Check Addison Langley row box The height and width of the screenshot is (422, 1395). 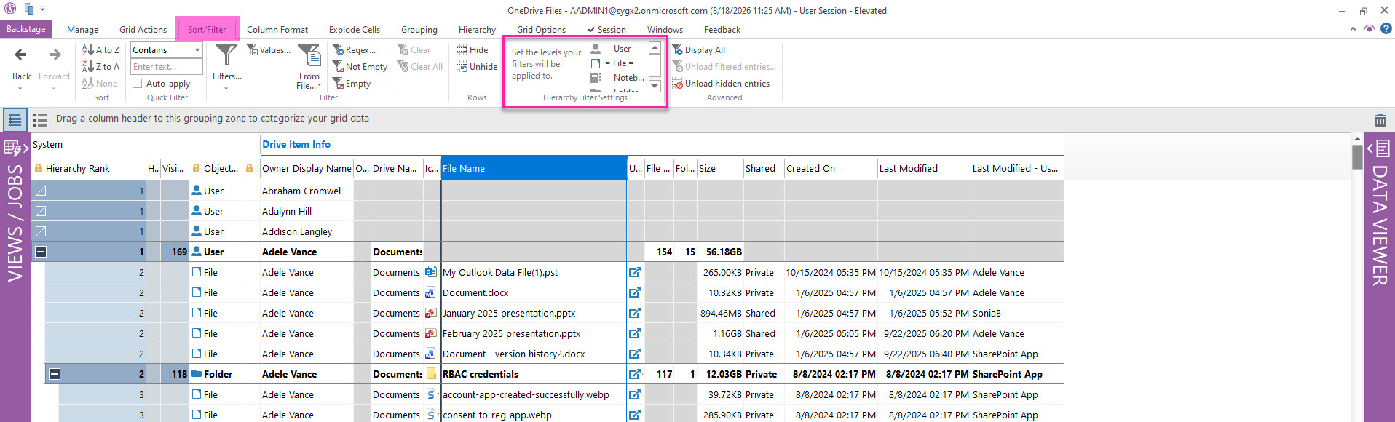coord(41,231)
